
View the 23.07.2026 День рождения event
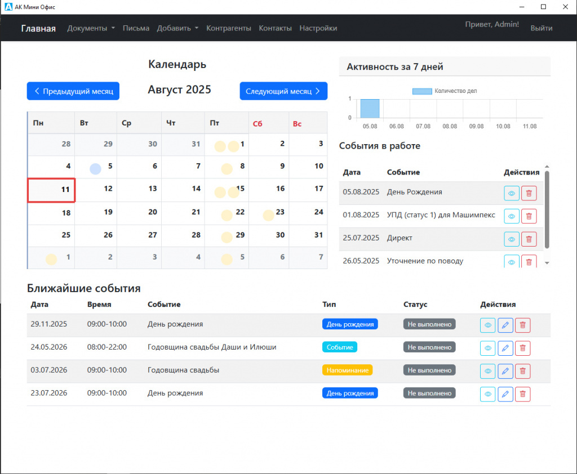pyautogui.click(x=487, y=394)
